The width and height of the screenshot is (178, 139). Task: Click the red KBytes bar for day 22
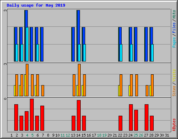pos(120,123)
